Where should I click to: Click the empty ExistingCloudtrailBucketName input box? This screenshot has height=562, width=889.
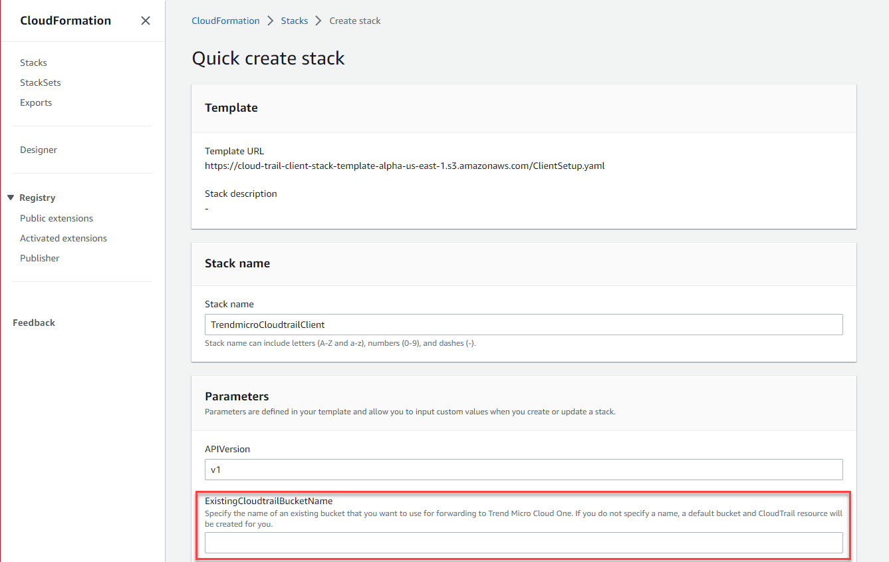(x=523, y=543)
